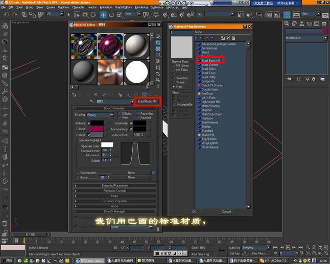Click the white Specular Color swatch
Screen dimensions: 330x264
coord(107,145)
